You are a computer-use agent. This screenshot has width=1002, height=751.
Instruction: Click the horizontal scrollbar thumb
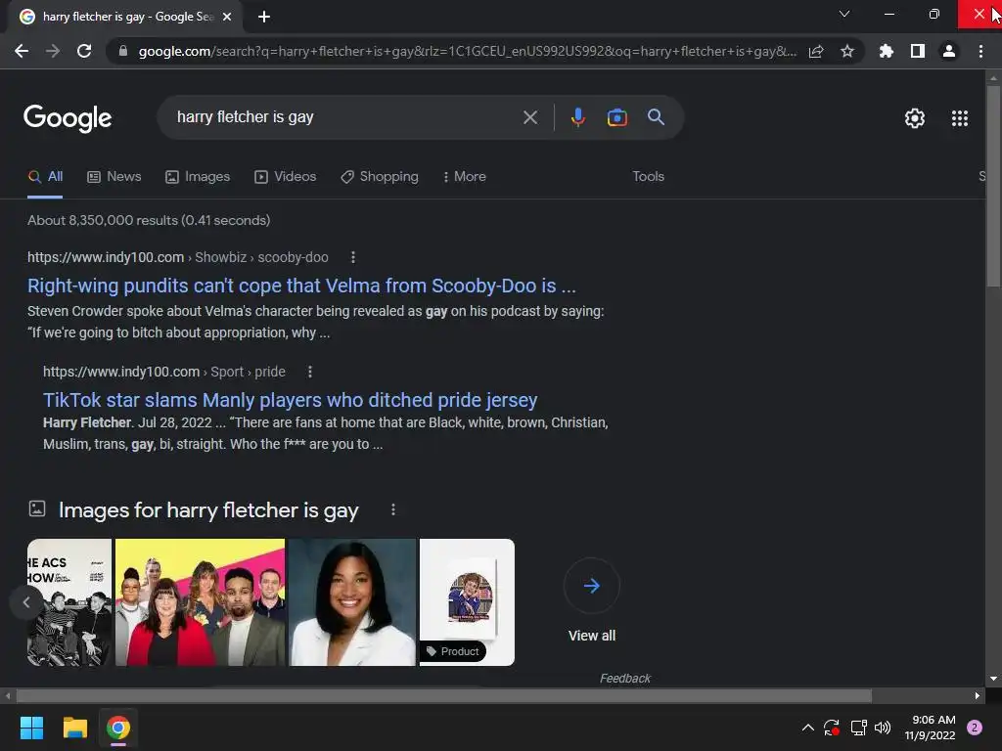point(444,696)
